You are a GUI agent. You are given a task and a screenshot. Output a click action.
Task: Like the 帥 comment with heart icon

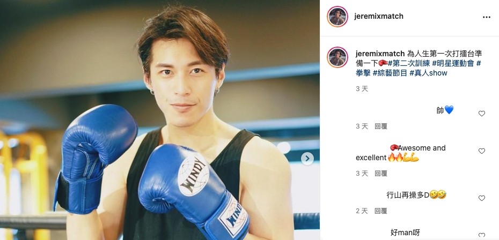pyautogui.click(x=482, y=114)
